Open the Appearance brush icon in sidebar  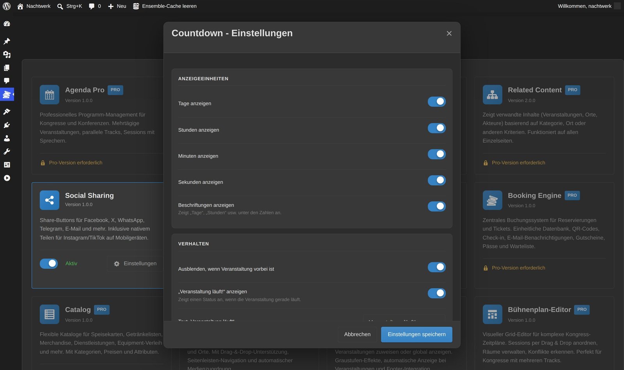click(7, 112)
